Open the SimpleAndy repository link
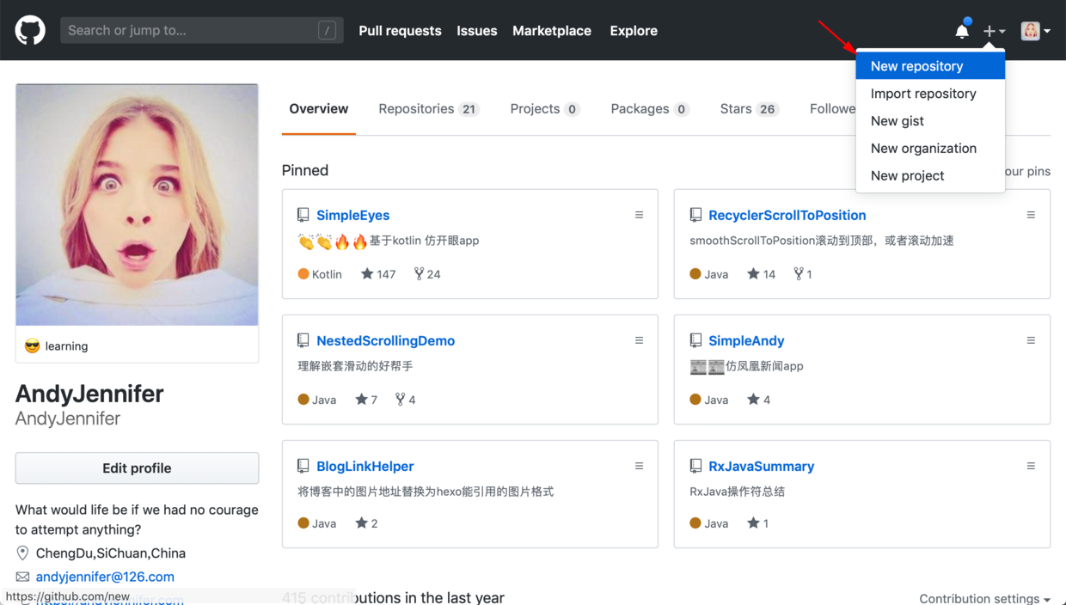The image size is (1066, 605). tap(746, 340)
